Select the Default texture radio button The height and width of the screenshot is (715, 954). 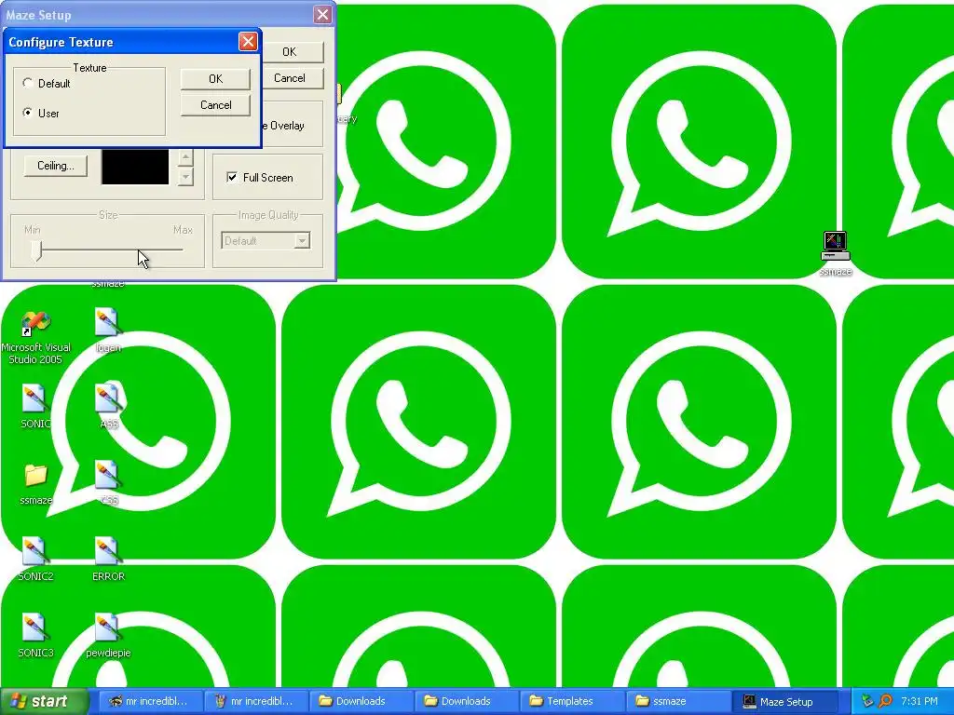(28, 83)
